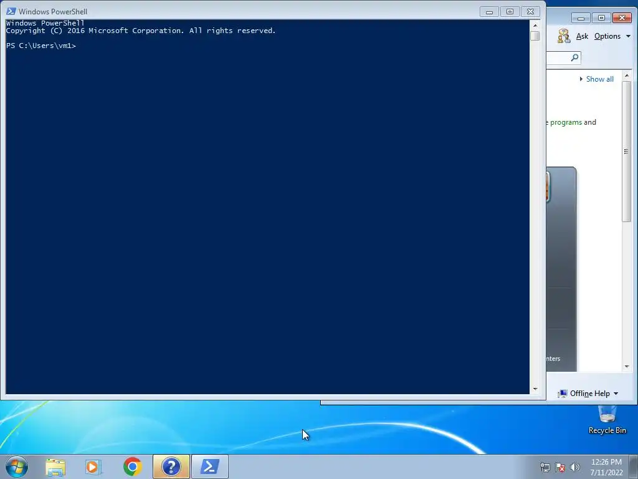The image size is (638, 479).
Task: Click the Ask icon in the Help window
Action: point(564,36)
